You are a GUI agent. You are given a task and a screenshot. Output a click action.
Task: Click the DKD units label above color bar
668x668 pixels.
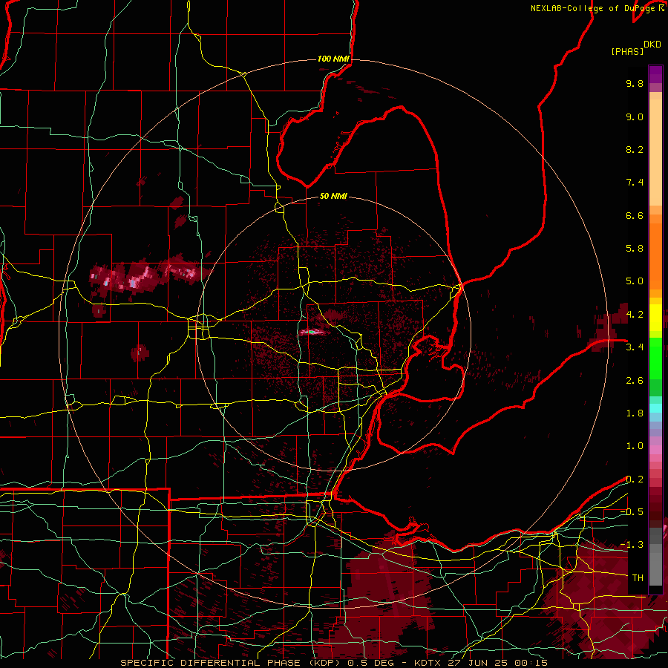[652, 45]
